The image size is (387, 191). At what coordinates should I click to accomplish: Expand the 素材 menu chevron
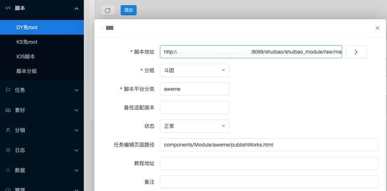tap(77, 110)
